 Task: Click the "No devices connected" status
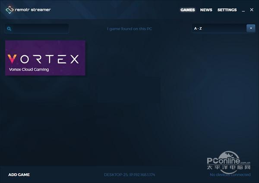(x=230, y=174)
